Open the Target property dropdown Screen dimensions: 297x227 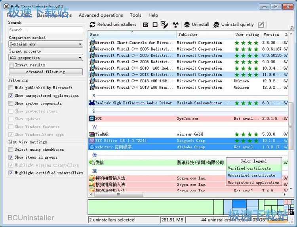pos(46,57)
